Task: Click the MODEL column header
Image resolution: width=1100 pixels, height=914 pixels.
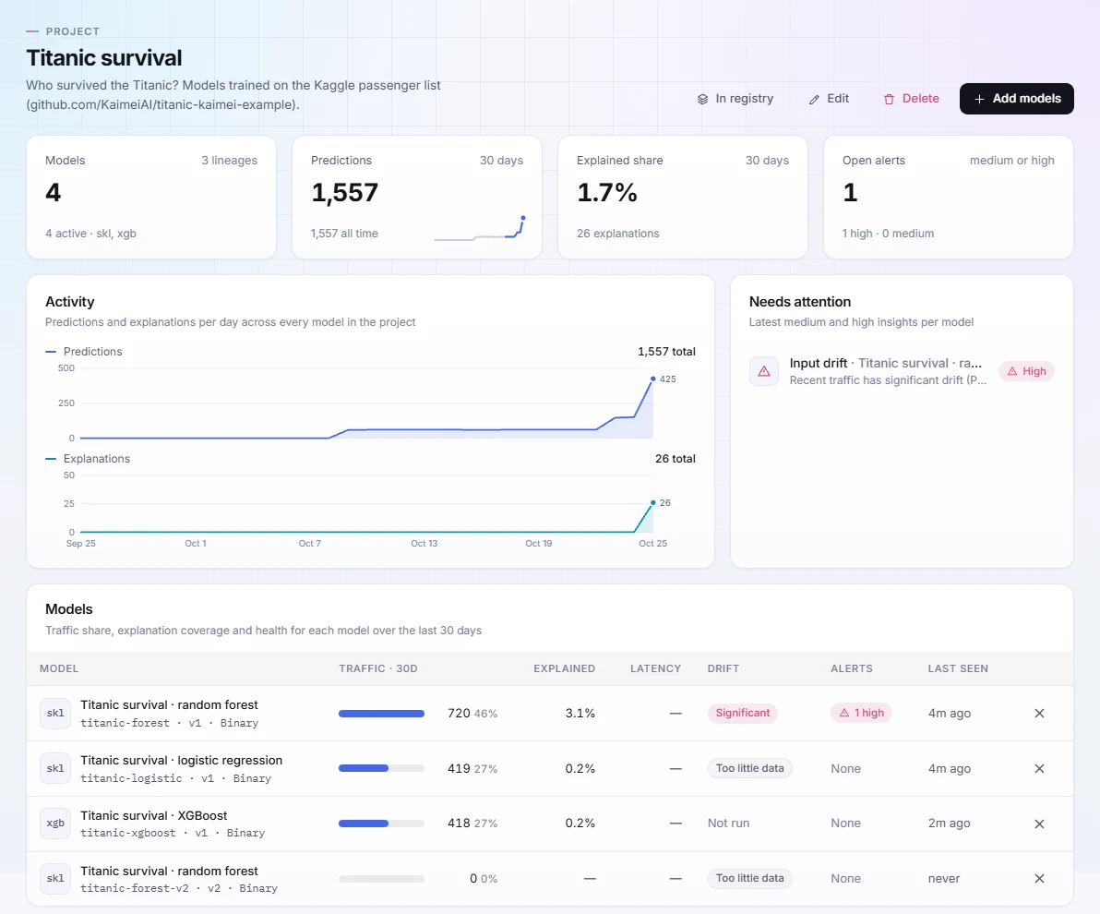Action: coord(59,669)
